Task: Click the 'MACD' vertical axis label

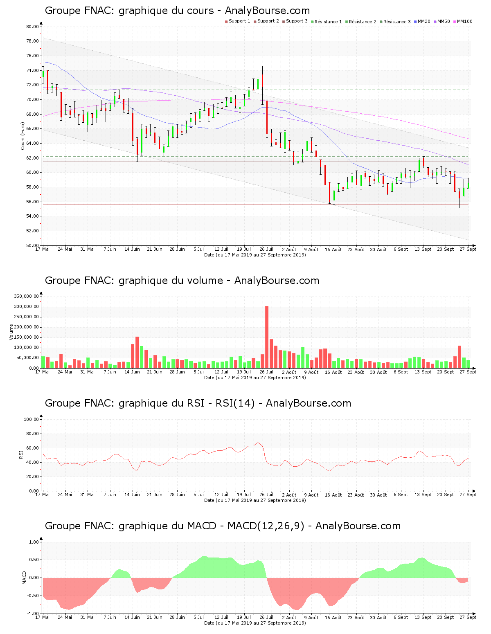Action: [24, 578]
